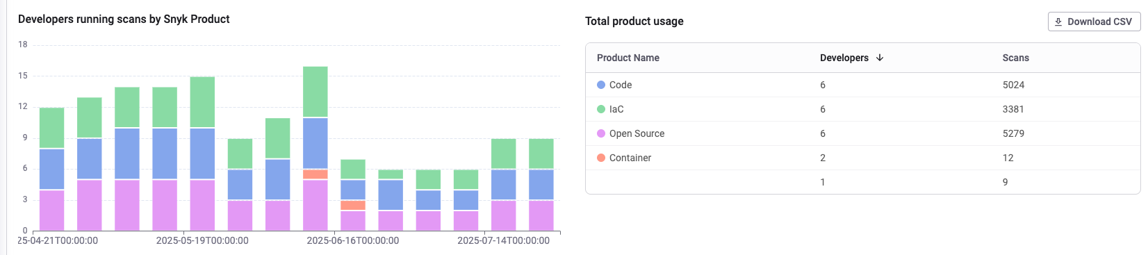Sort by the Scans column header
The height and width of the screenshot is (255, 1148).
click(1015, 58)
